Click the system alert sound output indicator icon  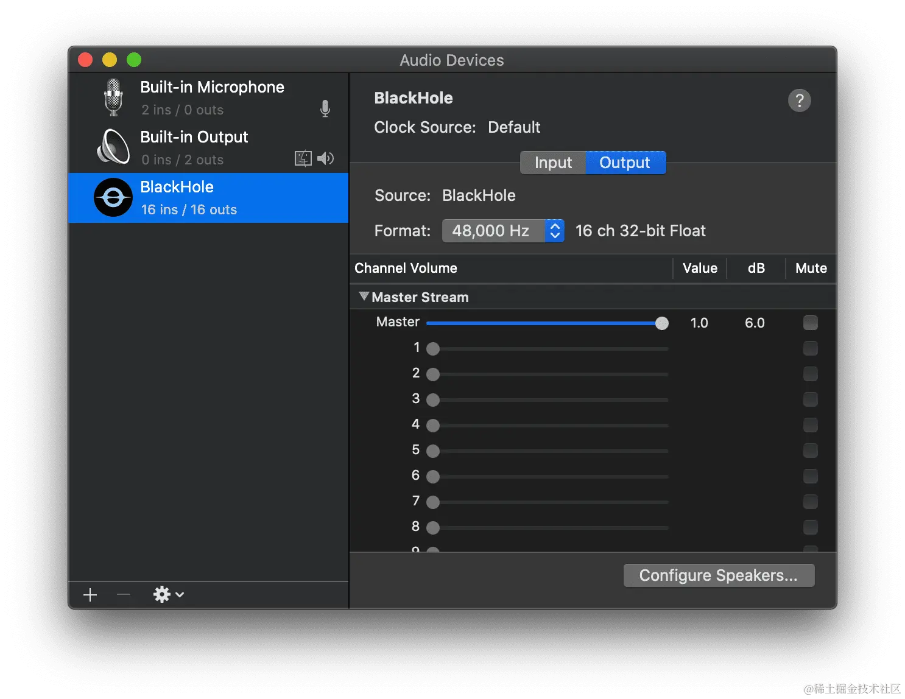[x=303, y=158]
